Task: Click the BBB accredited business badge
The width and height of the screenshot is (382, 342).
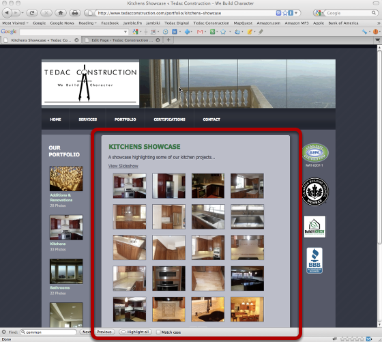Action: (x=314, y=261)
